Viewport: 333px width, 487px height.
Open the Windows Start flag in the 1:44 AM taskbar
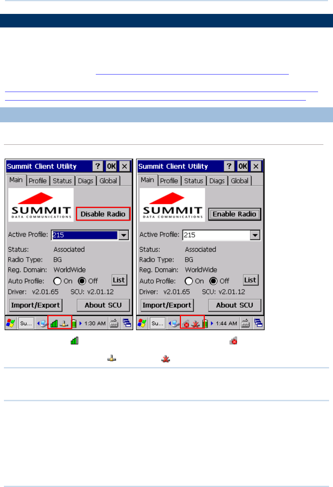tap(142, 323)
